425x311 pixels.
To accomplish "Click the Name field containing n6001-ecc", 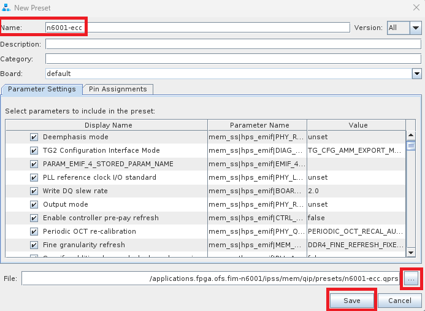I will click(196, 28).
